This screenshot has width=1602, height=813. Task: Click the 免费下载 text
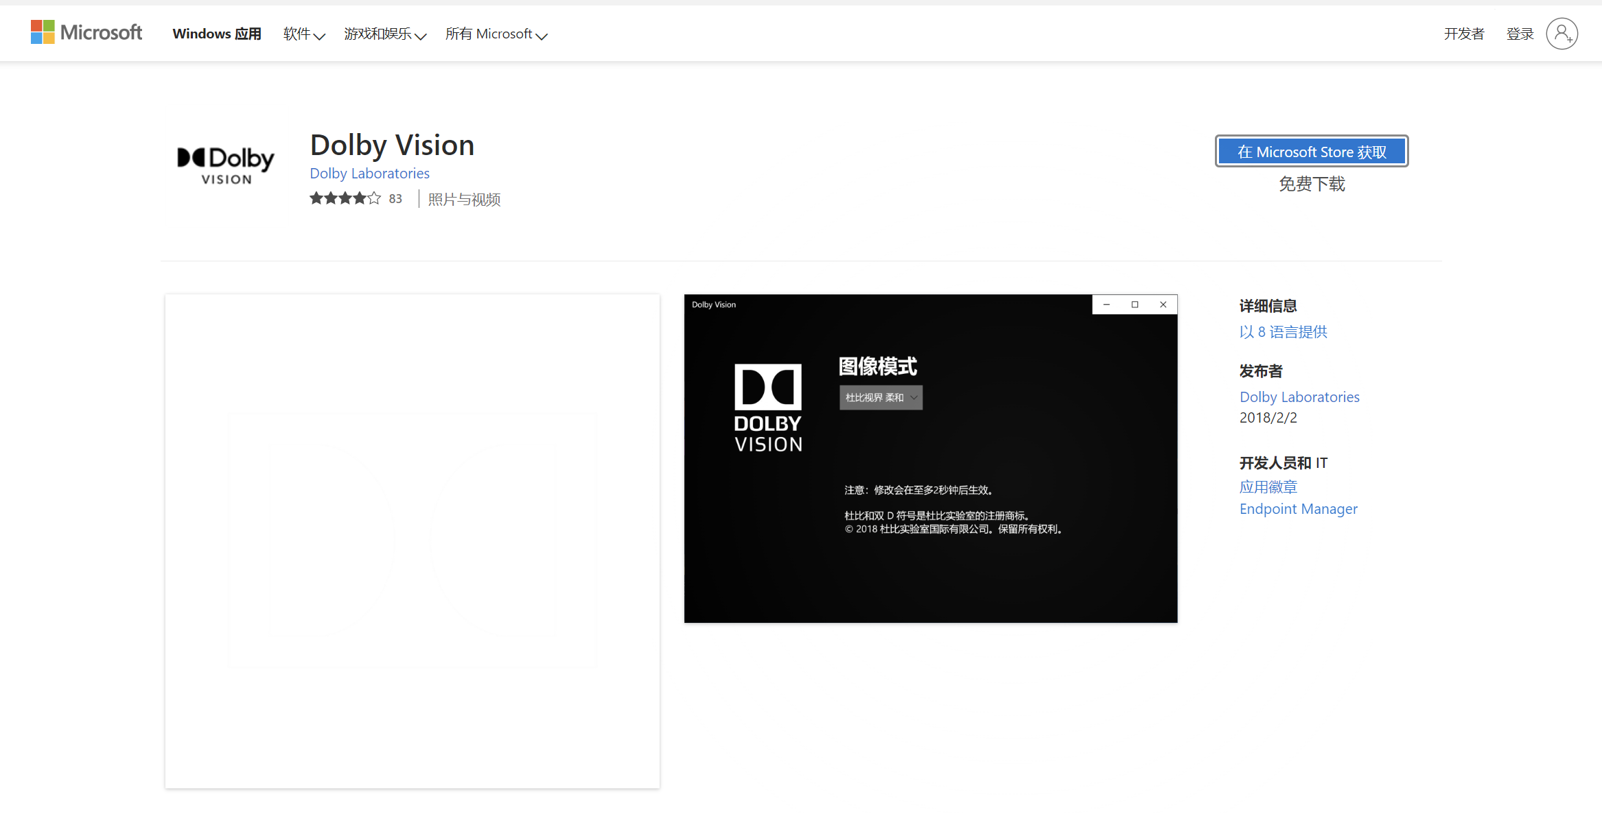[x=1312, y=184]
